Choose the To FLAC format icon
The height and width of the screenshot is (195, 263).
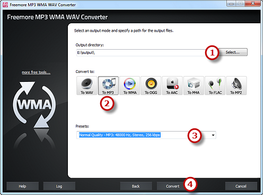point(215,86)
